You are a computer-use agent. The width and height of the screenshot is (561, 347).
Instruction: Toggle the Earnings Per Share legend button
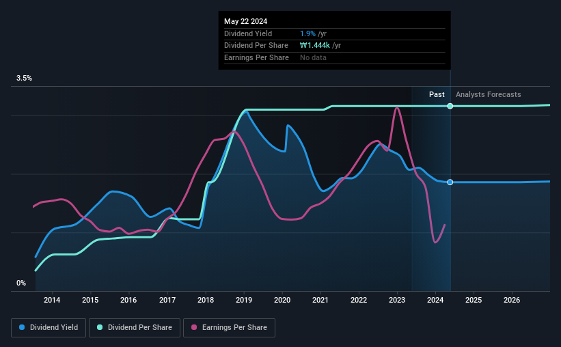click(229, 328)
